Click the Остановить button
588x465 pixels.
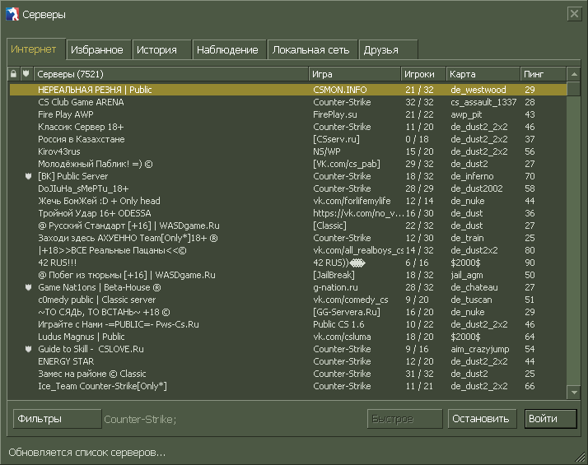point(483,419)
